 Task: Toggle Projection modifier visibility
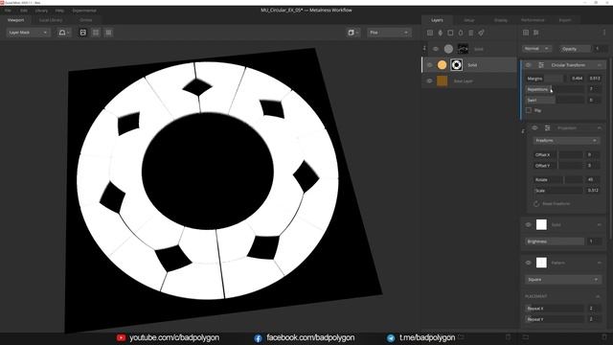pyautogui.click(x=534, y=127)
